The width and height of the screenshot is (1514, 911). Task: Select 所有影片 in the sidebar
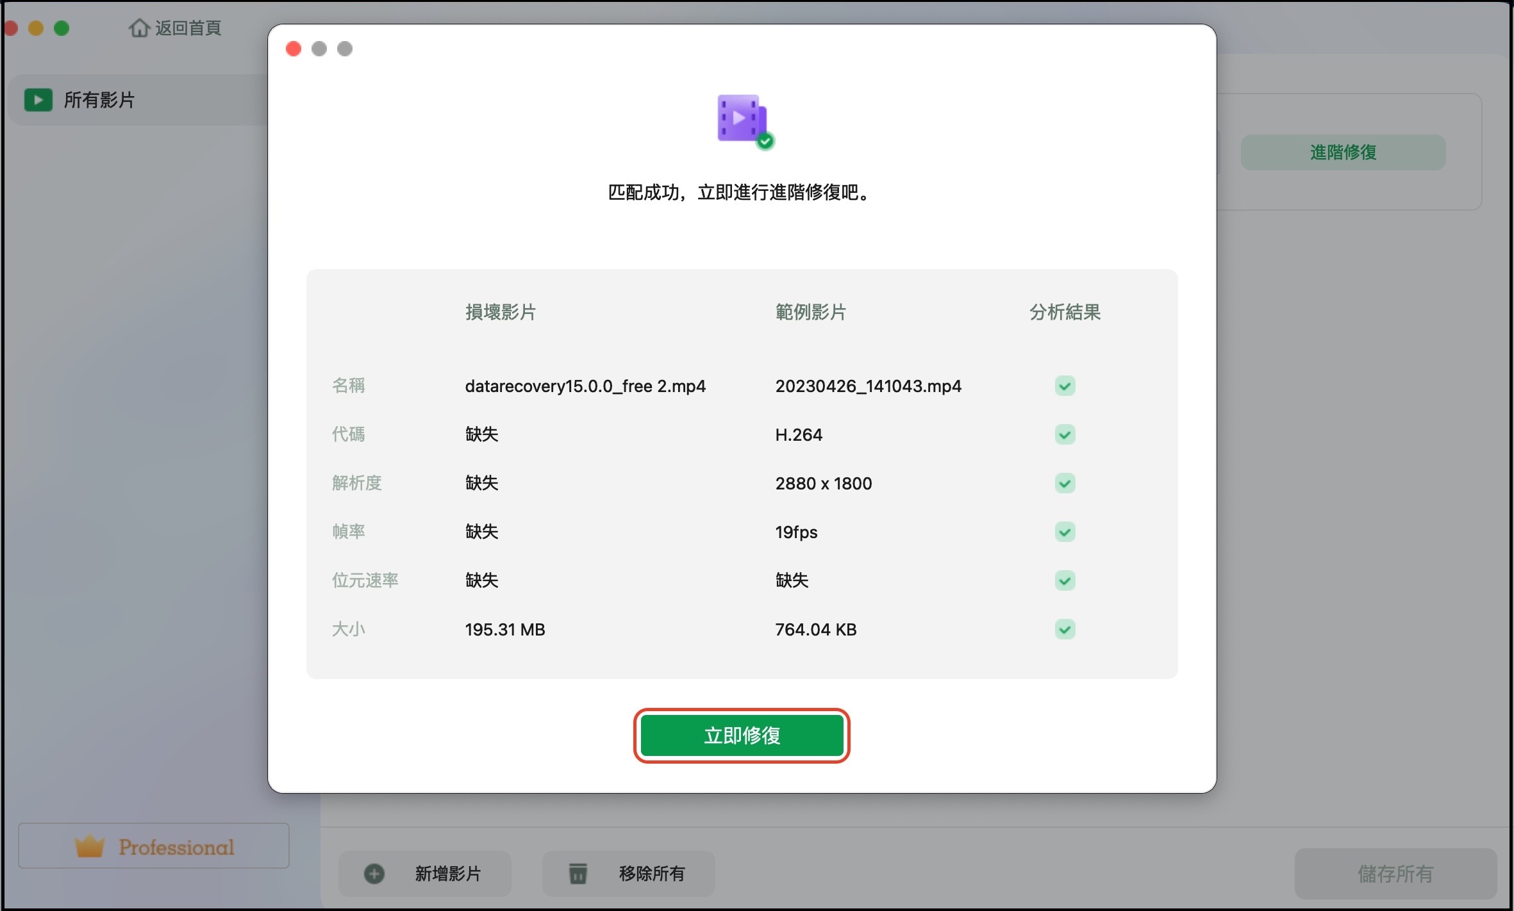coord(99,99)
